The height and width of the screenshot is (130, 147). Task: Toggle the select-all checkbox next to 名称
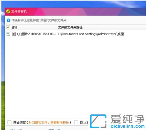pyautogui.click(x=8, y=27)
